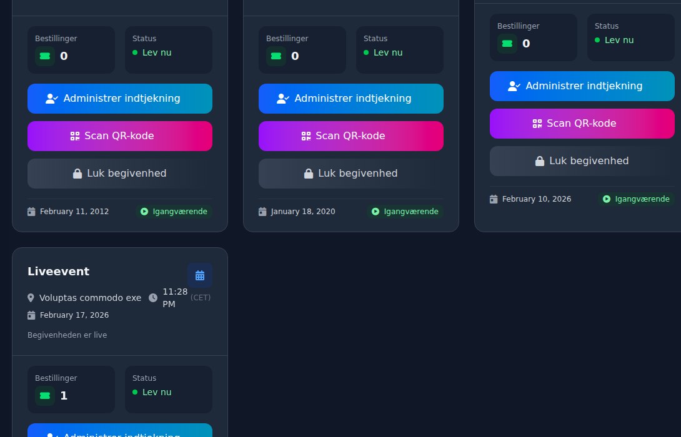Click ticket icon in February 10, 2026 card
681x437 pixels.
click(x=507, y=44)
